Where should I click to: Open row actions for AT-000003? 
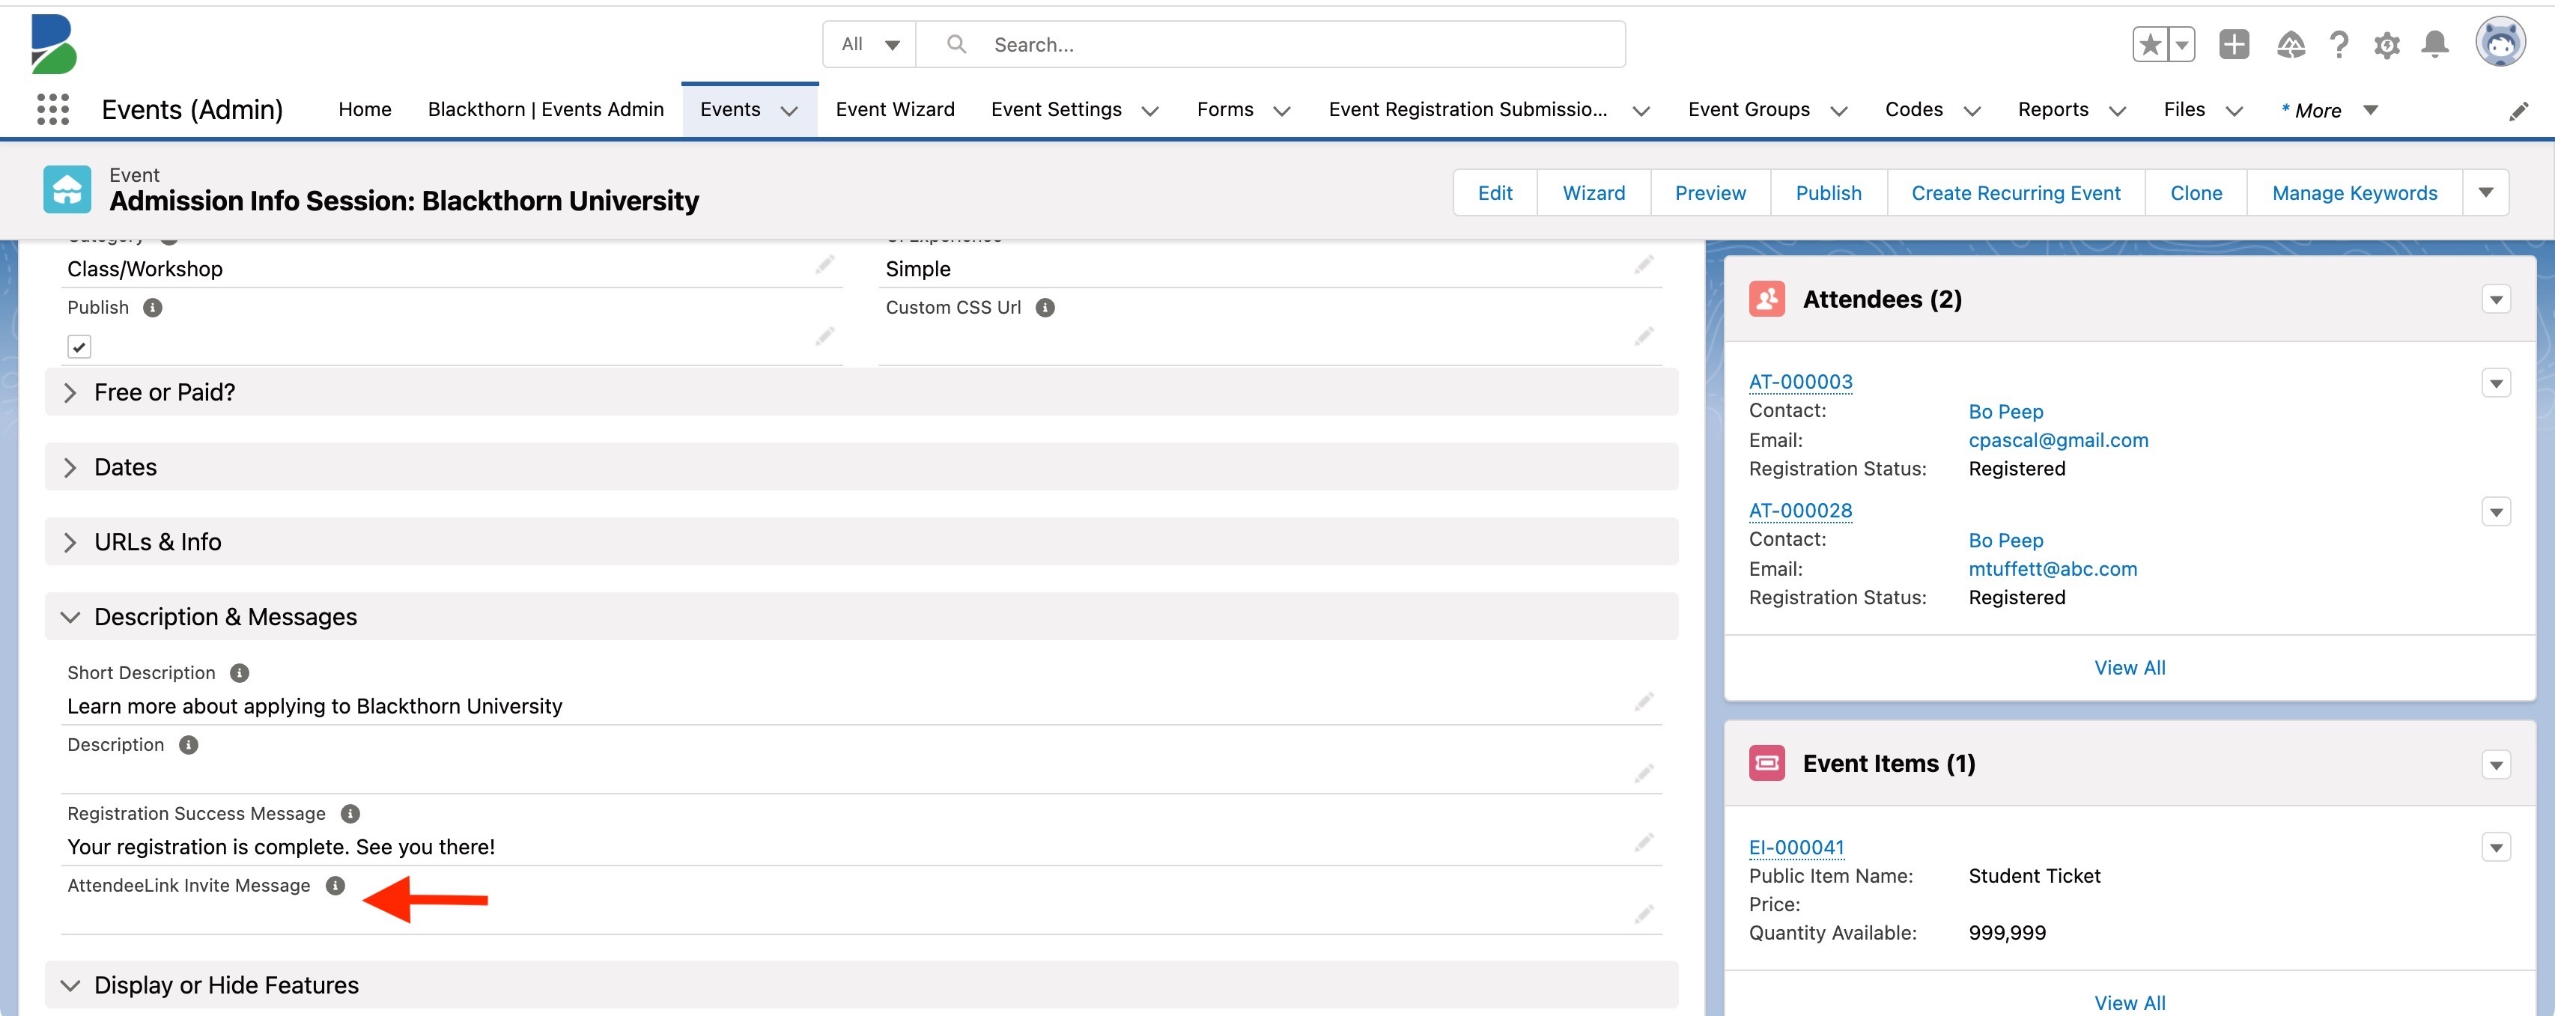(2496, 383)
